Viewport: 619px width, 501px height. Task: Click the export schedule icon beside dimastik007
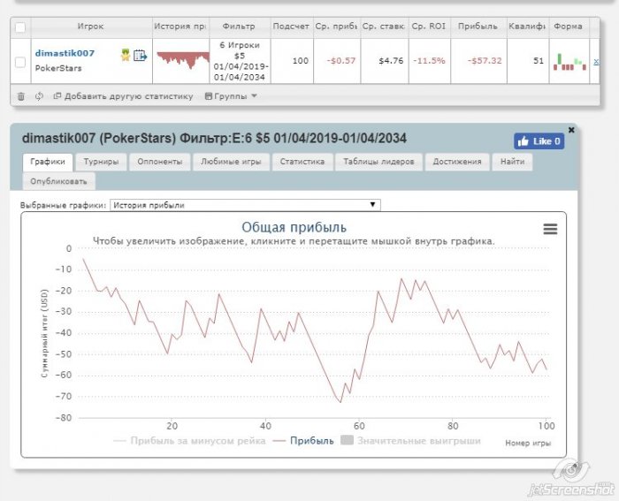(140, 56)
